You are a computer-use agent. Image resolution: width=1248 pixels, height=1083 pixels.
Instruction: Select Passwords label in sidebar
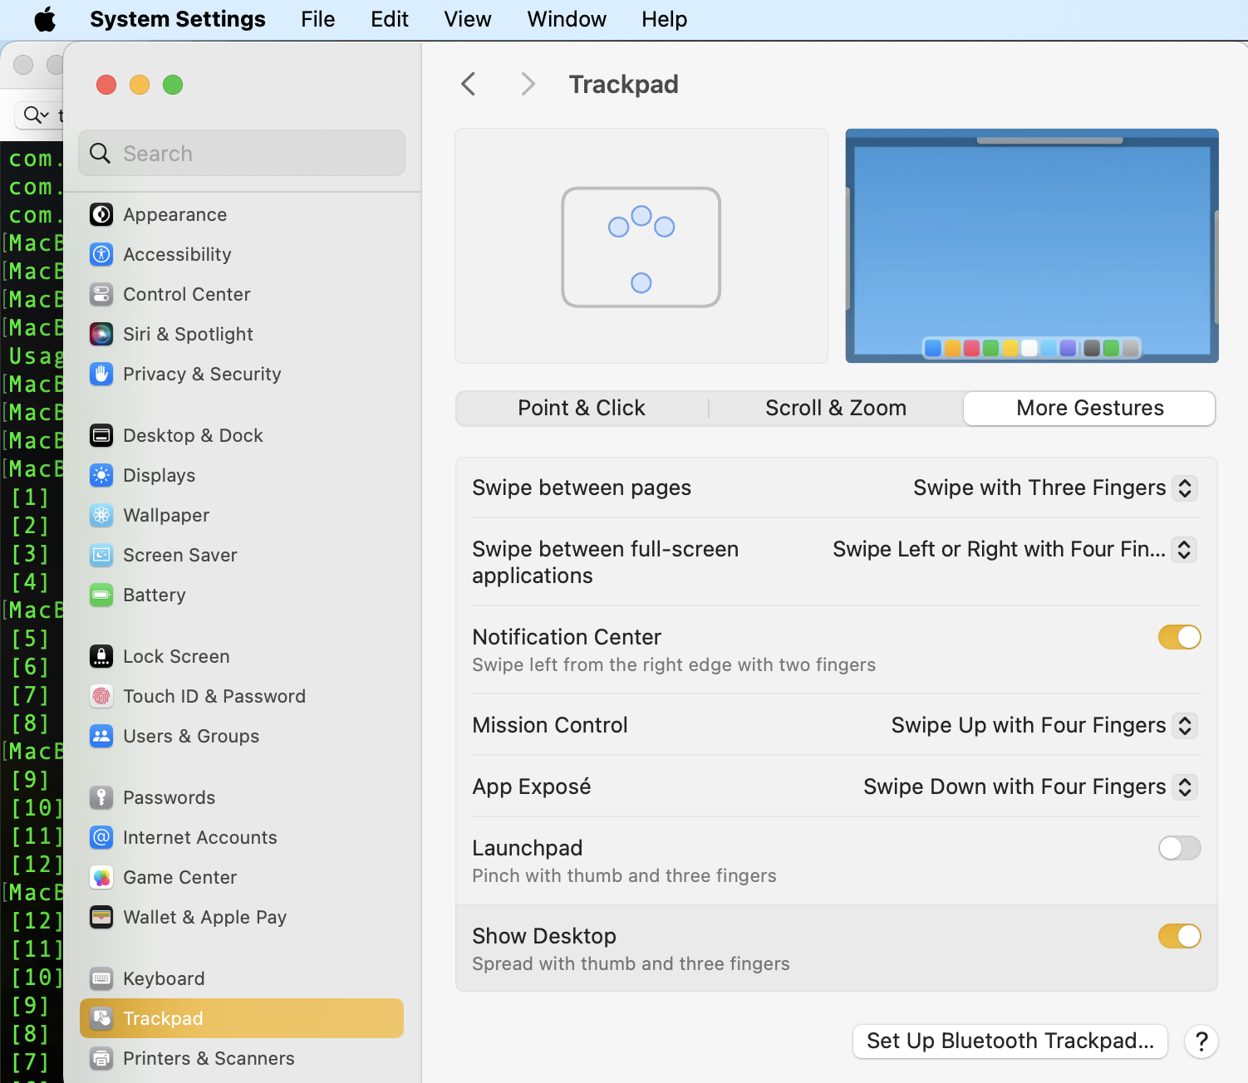pyautogui.click(x=170, y=797)
